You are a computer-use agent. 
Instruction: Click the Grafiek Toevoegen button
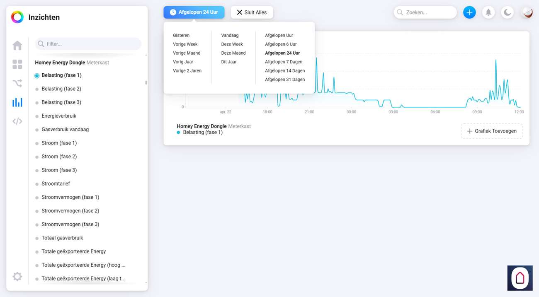492,131
